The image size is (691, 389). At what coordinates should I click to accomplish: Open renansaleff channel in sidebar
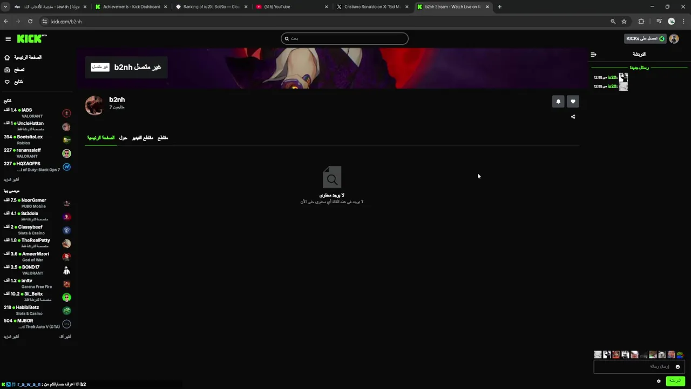pyautogui.click(x=37, y=153)
